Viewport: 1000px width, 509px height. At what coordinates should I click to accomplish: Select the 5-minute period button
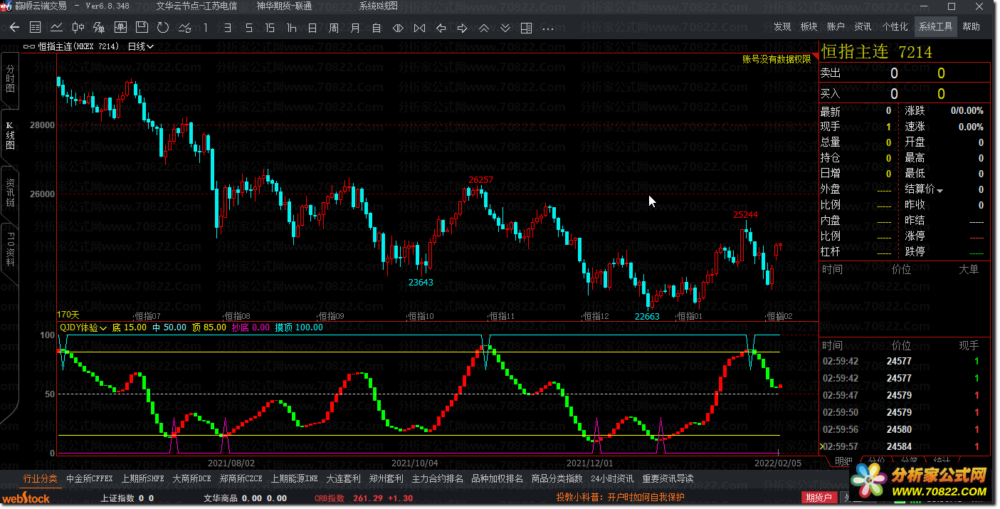coord(248,28)
